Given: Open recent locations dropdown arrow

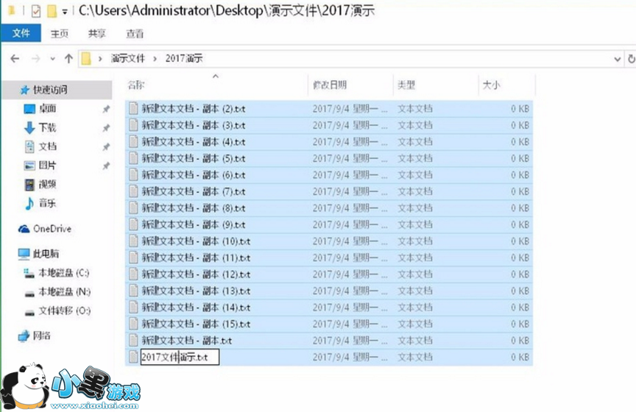Looking at the screenshot, I should (x=52, y=59).
